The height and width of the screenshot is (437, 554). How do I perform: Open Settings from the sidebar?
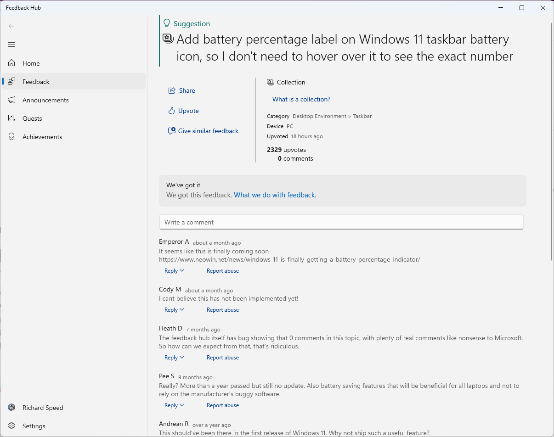point(74,426)
